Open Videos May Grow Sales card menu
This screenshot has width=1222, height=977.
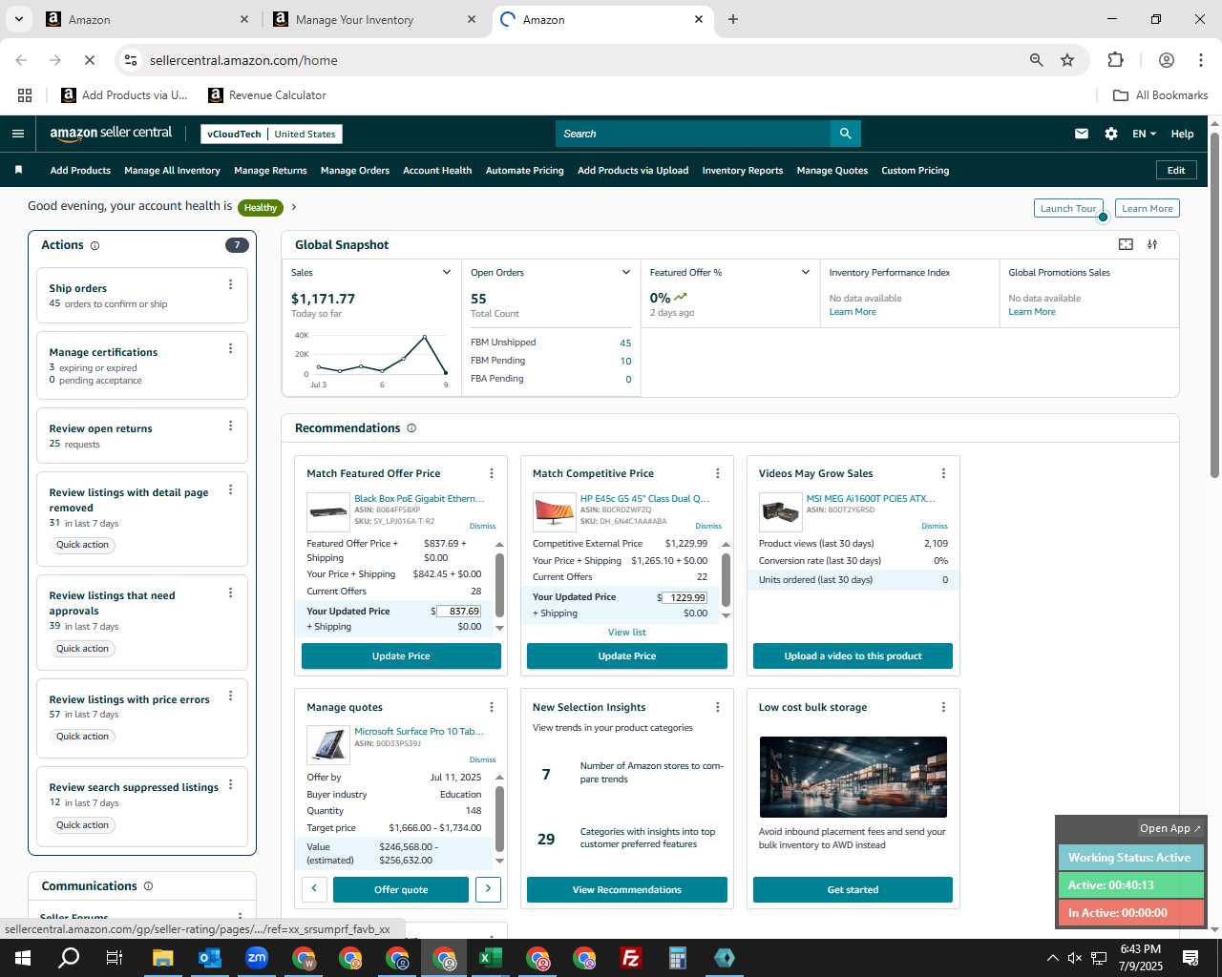pos(943,473)
